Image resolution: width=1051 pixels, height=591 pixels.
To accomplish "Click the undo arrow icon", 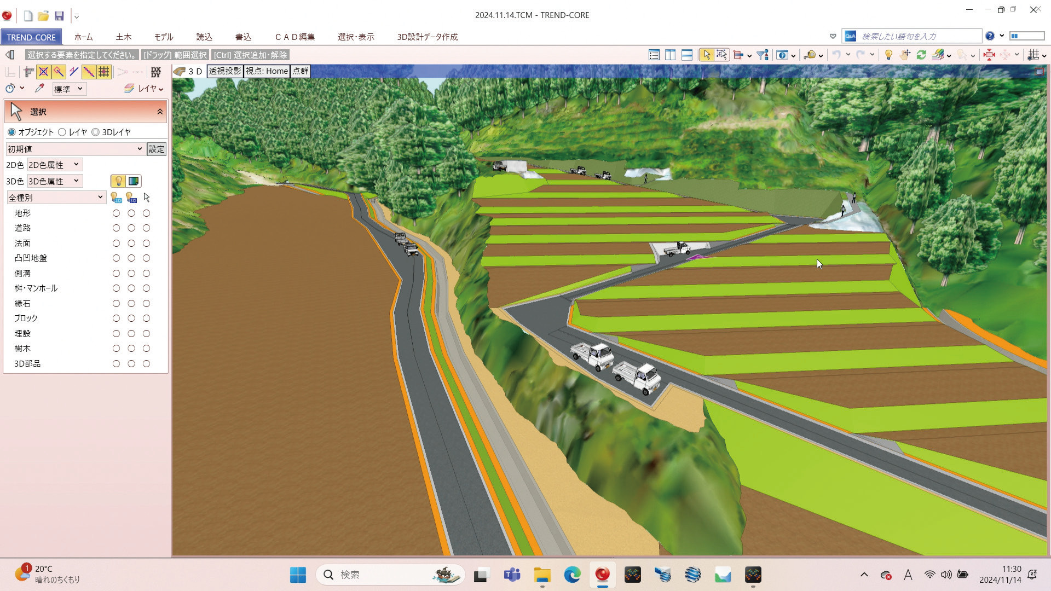I will pyautogui.click(x=836, y=55).
